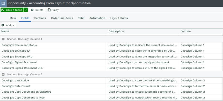Switch to the Sections tab

(40, 18)
